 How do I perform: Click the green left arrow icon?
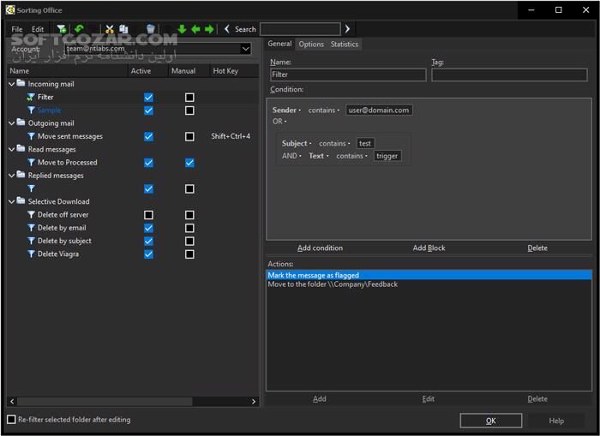[195, 29]
